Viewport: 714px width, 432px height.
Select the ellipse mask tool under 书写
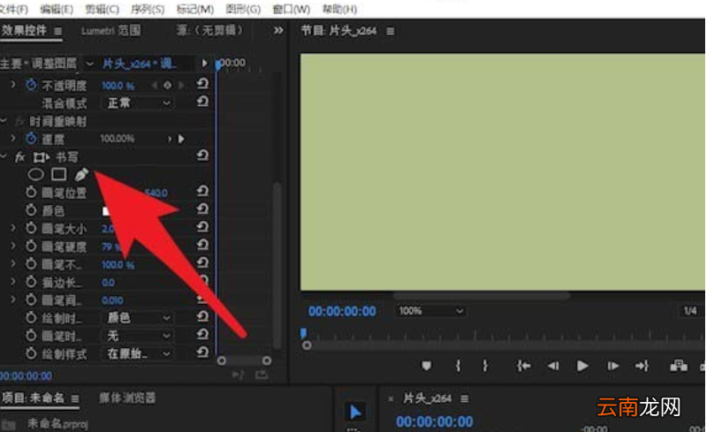click(35, 174)
